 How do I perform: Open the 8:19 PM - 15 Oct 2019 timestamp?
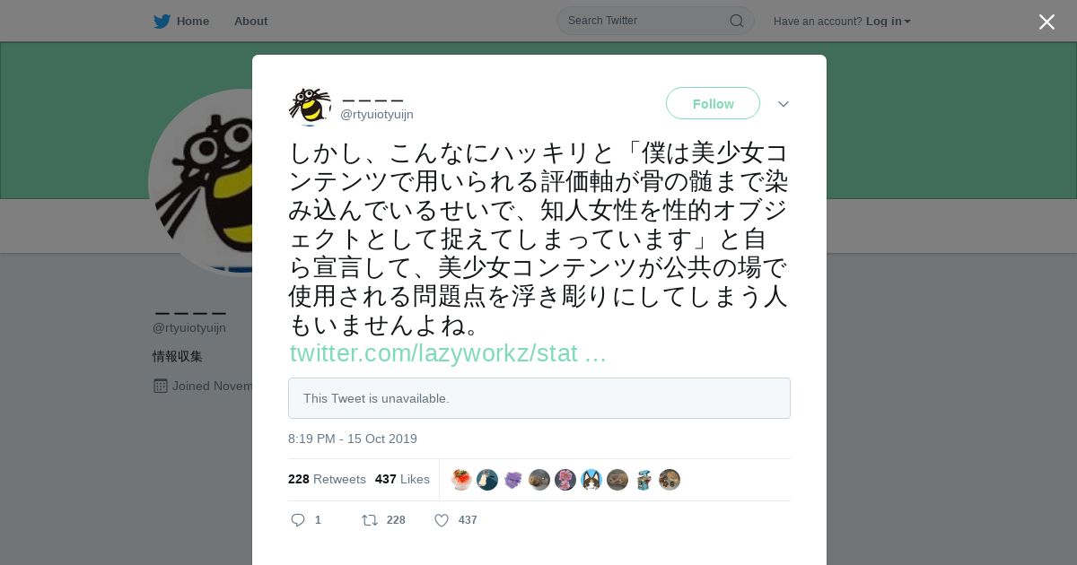click(353, 439)
